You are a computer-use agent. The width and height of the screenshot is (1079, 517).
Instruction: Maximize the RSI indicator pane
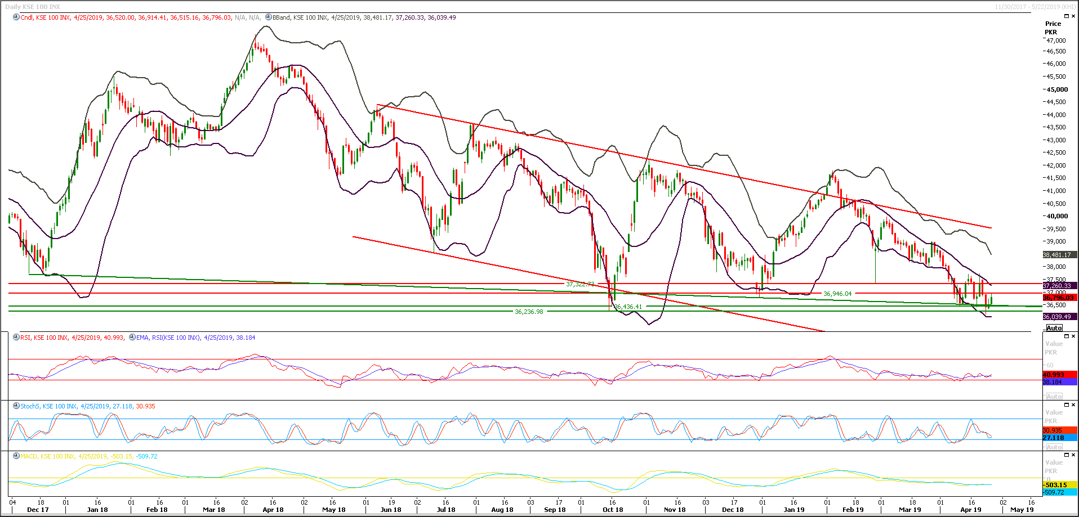1066,336
